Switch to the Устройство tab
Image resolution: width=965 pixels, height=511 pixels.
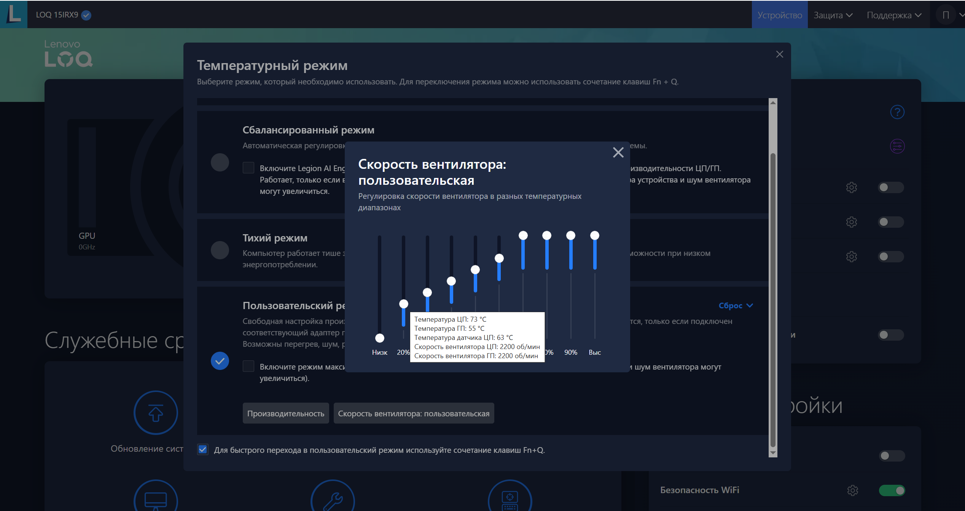[x=779, y=15]
